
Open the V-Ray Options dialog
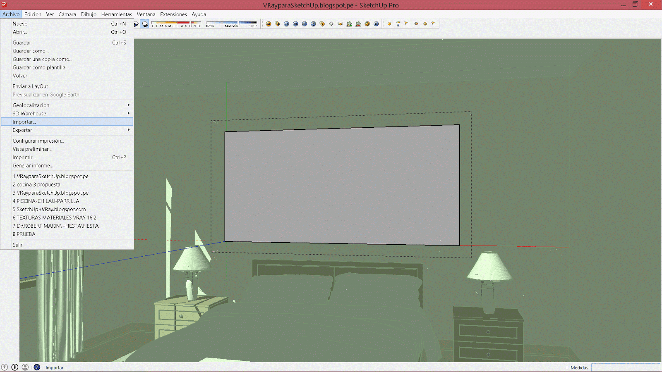point(278,24)
